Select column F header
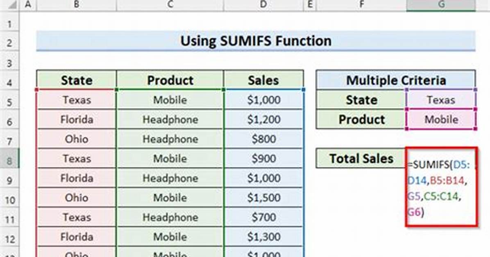 pyautogui.click(x=361, y=5)
